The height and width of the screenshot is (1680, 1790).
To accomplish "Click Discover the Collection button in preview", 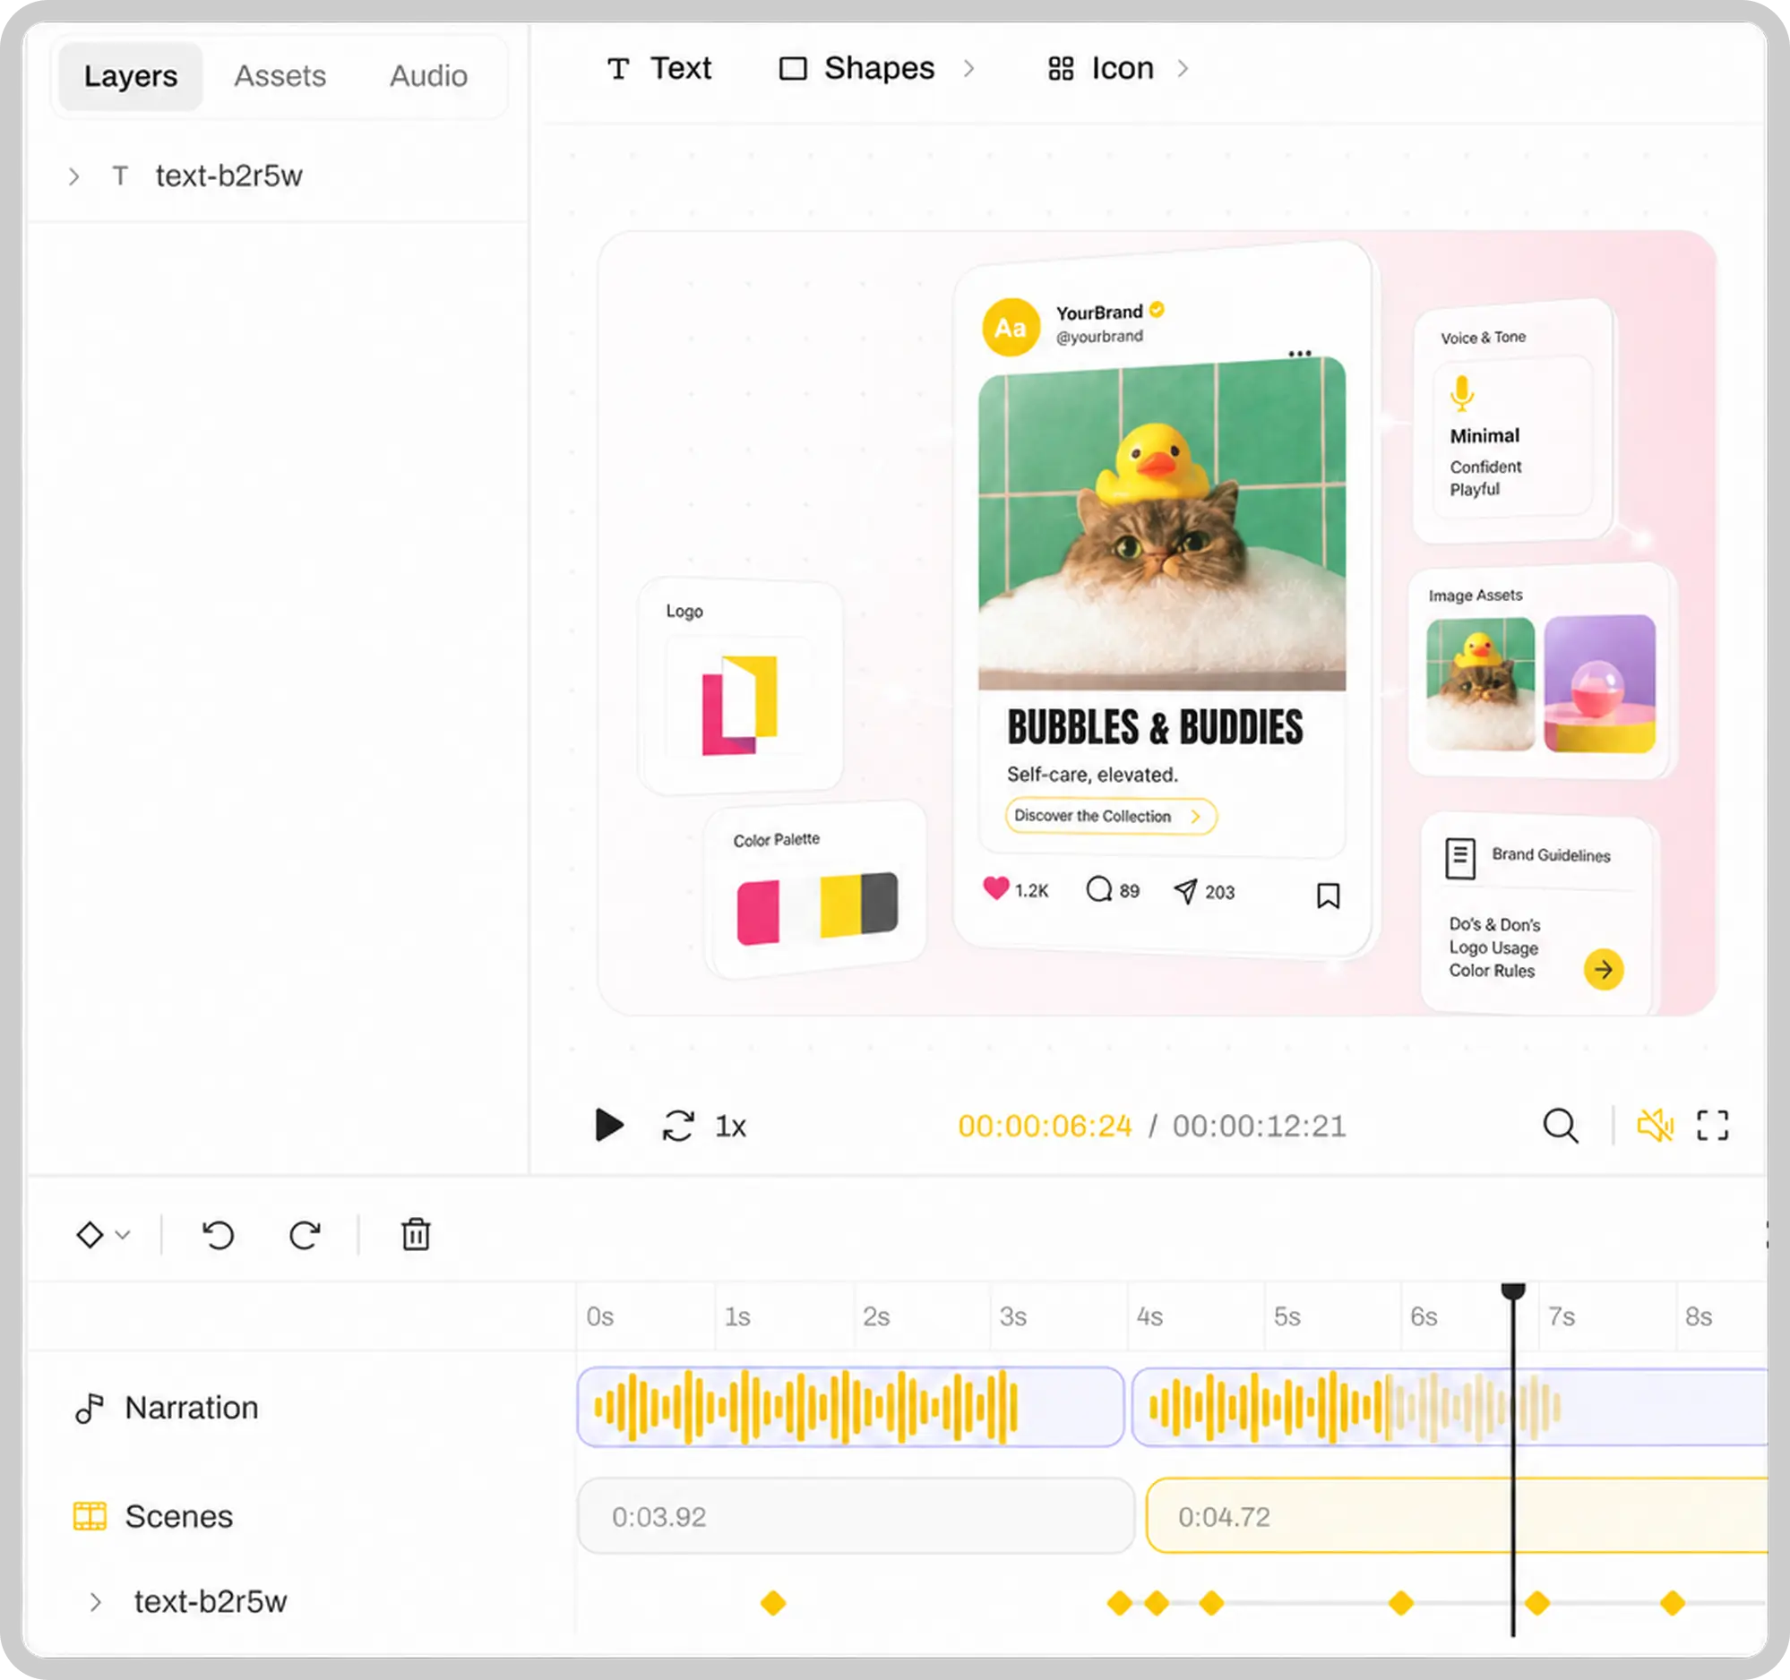I will point(1110,816).
